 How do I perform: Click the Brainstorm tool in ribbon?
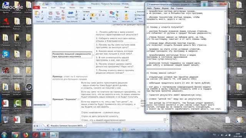coord(139,12)
